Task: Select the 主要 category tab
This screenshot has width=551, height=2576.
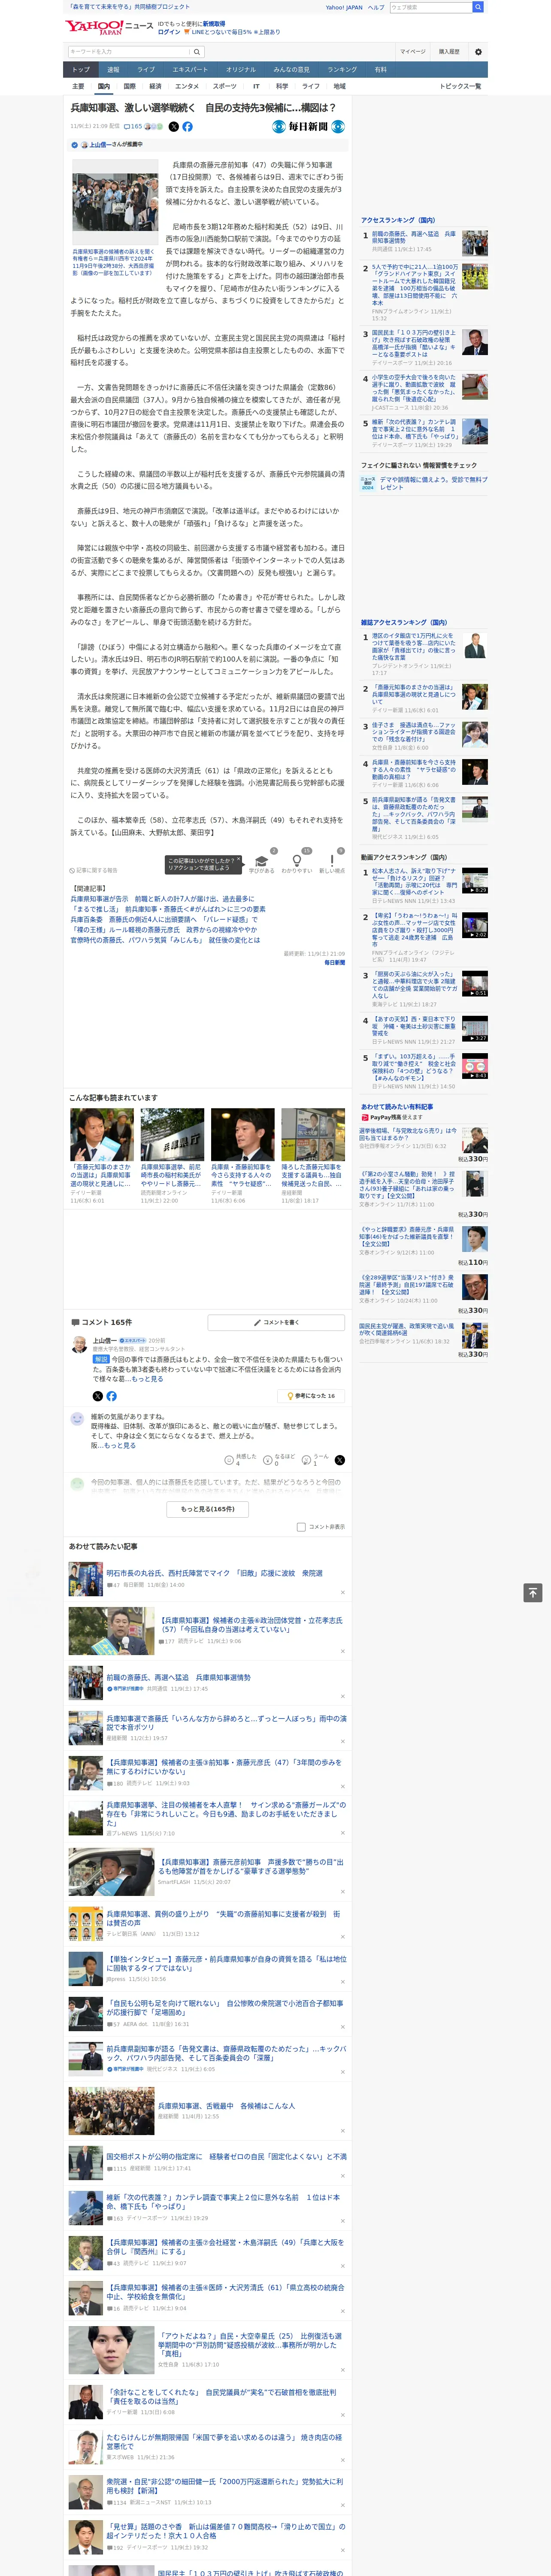Action: [x=78, y=86]
